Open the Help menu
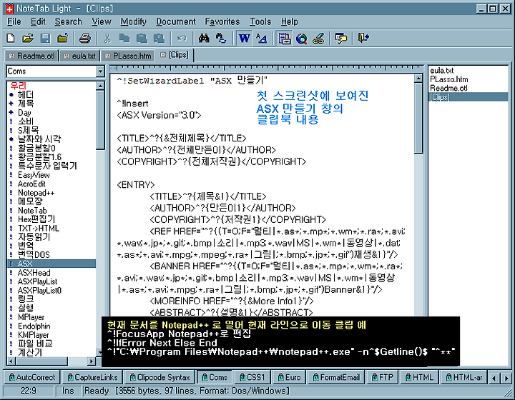This screenshot has height=400, width=515. 290,21
